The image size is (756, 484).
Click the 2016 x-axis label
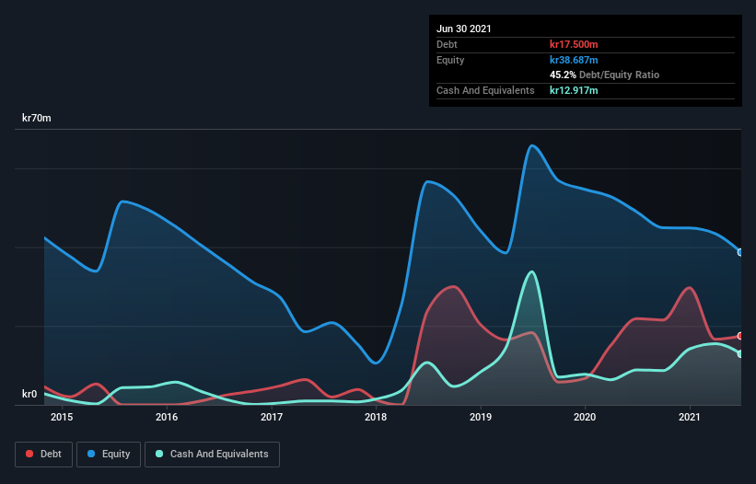pos(167,417)
